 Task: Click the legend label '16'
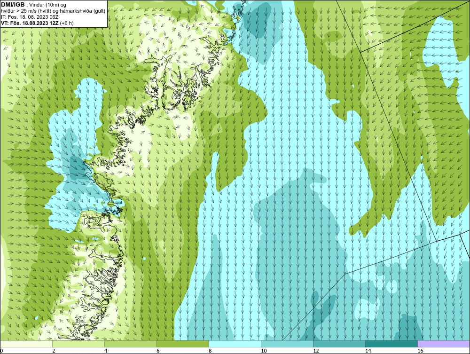(x=420, y=351)
